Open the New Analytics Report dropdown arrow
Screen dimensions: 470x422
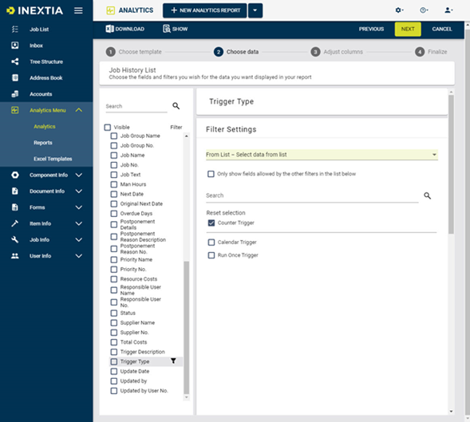(x=255, y=10)
